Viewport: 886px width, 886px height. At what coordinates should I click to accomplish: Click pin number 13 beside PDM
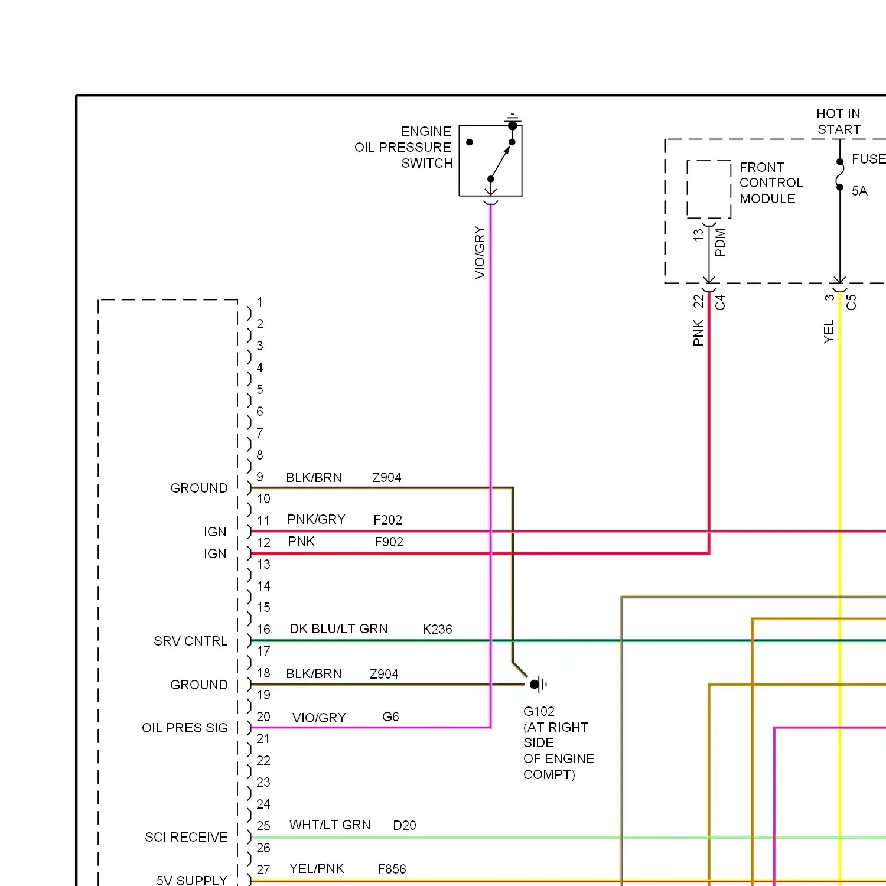point(698,235)
